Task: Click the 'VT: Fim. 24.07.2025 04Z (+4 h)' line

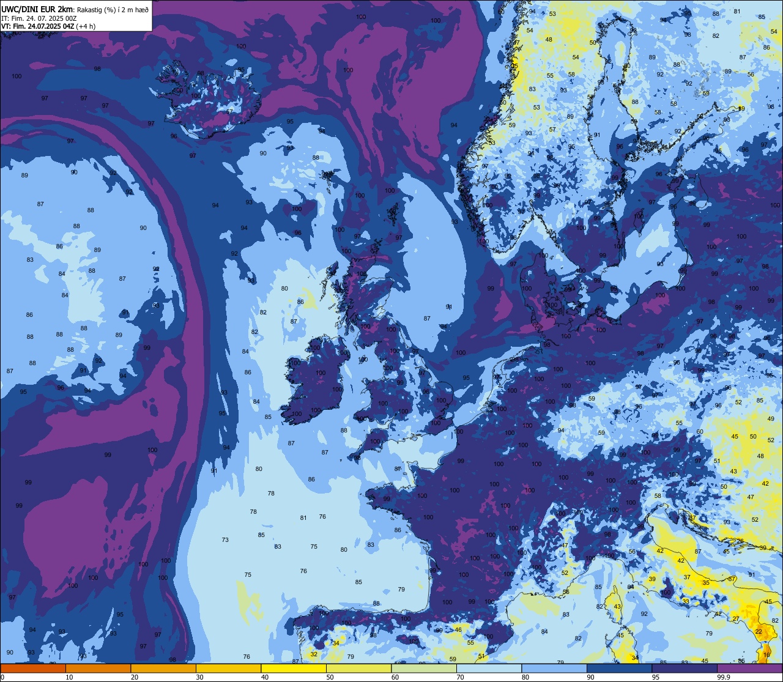Action: pos(48,26)
